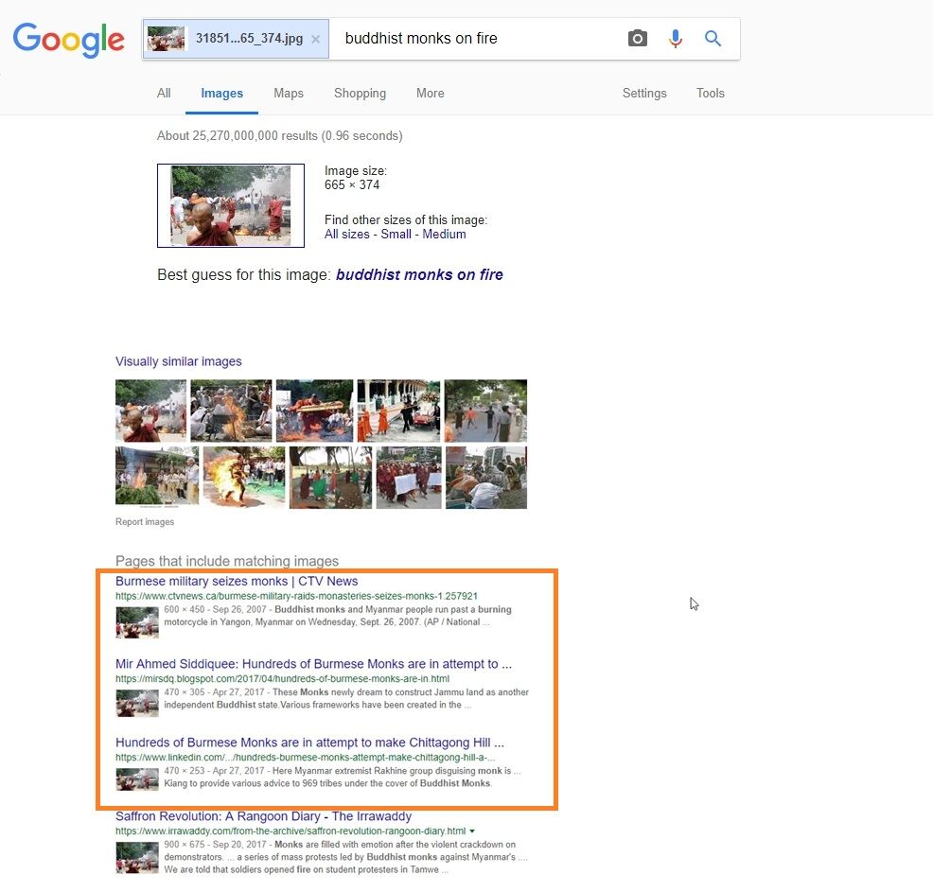The width and height of the screenshot is (933, 892).
Task: Click the 'About 25,270,000,000 results' text
Action: pyautogui.click(x=280, y=136)
